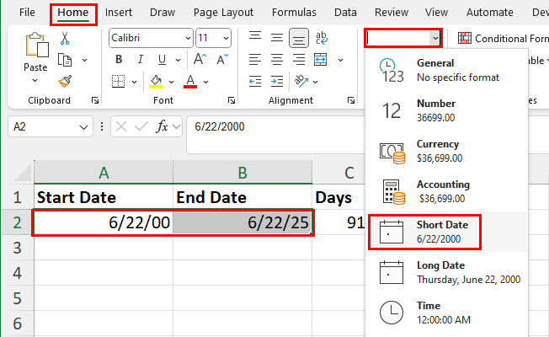Decrease indent
This screenshot has width=549, height=337.
click(x=255, y=81)
